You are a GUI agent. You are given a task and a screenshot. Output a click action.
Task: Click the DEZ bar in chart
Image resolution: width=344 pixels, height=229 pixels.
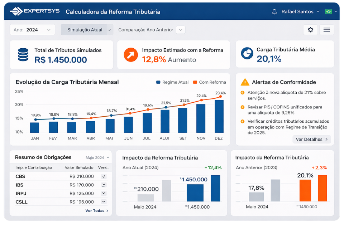tap(219, 116)
